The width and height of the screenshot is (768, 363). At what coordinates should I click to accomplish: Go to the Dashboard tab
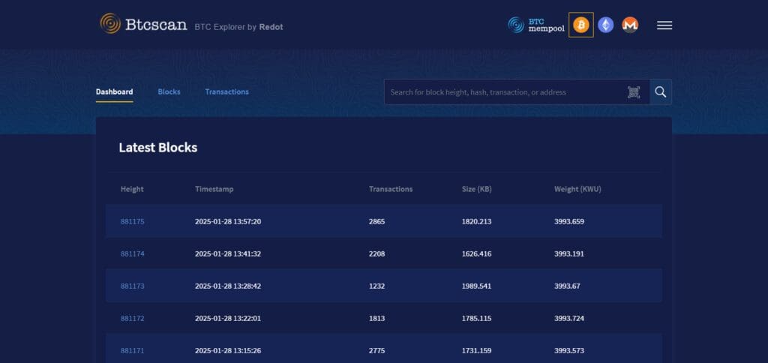[x=114, y=91]
